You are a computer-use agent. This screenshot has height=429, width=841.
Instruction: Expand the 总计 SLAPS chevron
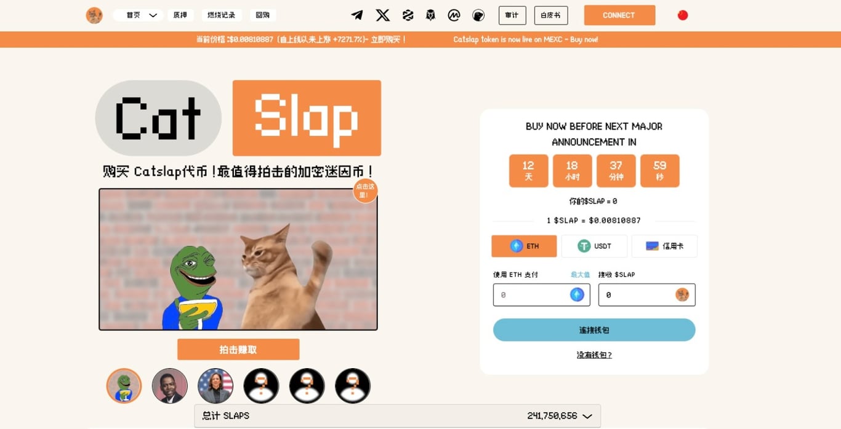pos(587,416)
